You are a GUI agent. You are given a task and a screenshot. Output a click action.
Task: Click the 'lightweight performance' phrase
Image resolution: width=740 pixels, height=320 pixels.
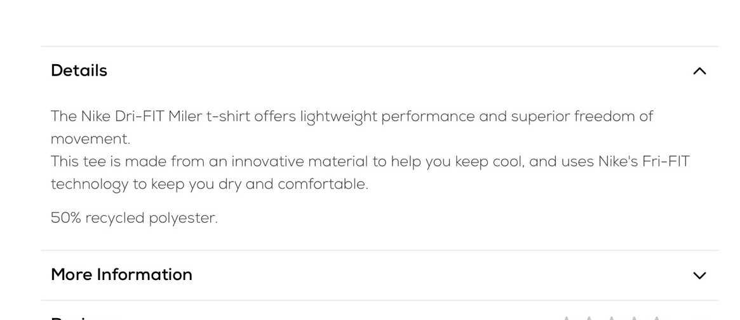(387, 117)
